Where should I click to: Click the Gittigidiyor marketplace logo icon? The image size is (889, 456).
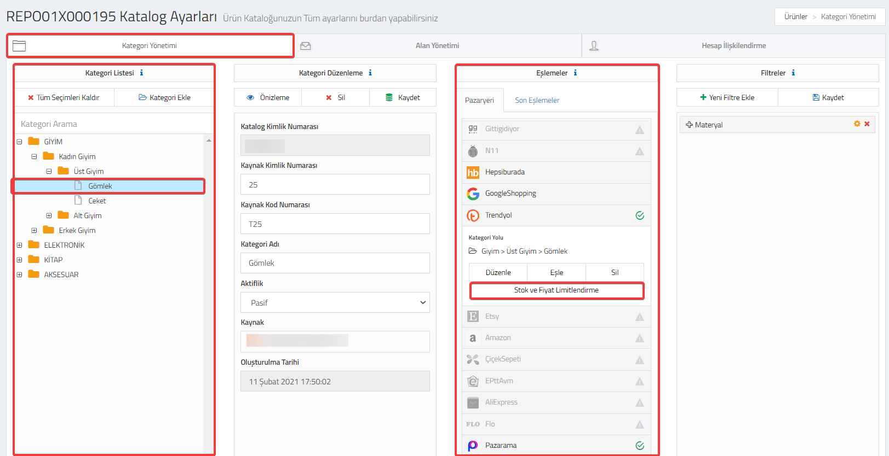[473, 129]
